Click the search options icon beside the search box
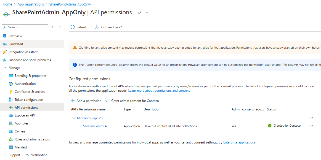 point(52,27)
